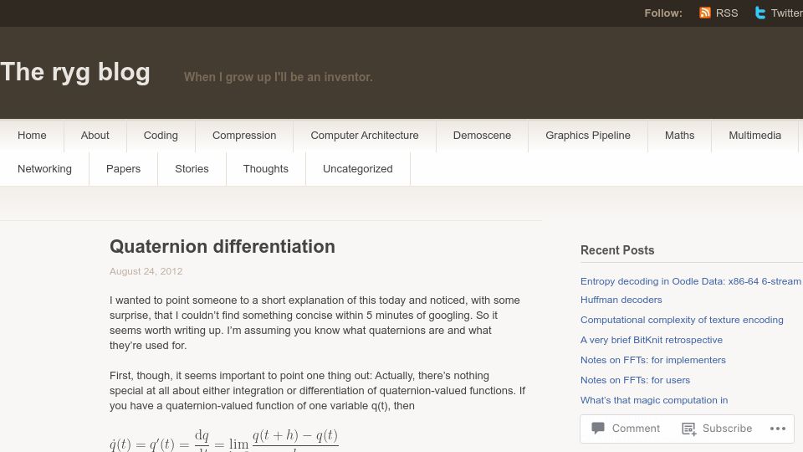Screen dimensions: 803x452
Task: Open Computational complexity of texture encoding post
Action: tap(682, 320)
